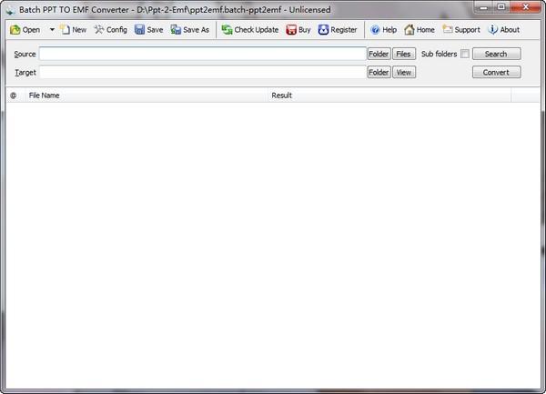Enable the Sub folders checkbox
546x394 pixels.
point(465,54)
